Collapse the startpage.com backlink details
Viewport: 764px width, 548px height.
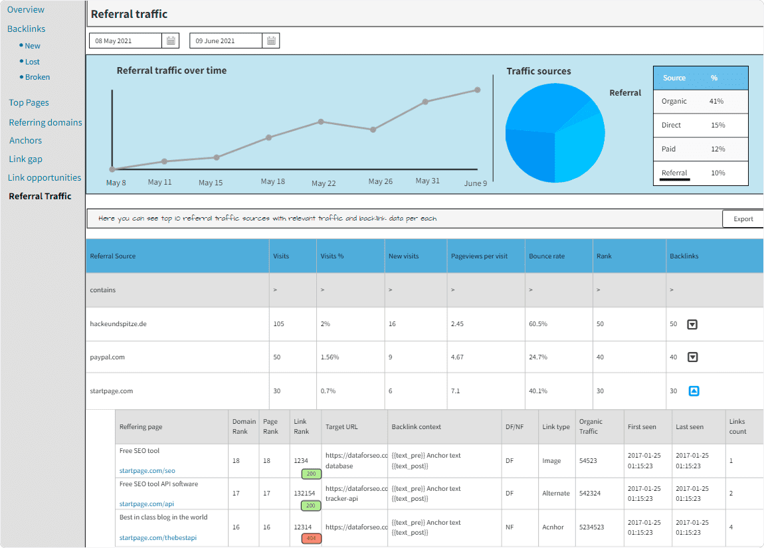point(693,391)
